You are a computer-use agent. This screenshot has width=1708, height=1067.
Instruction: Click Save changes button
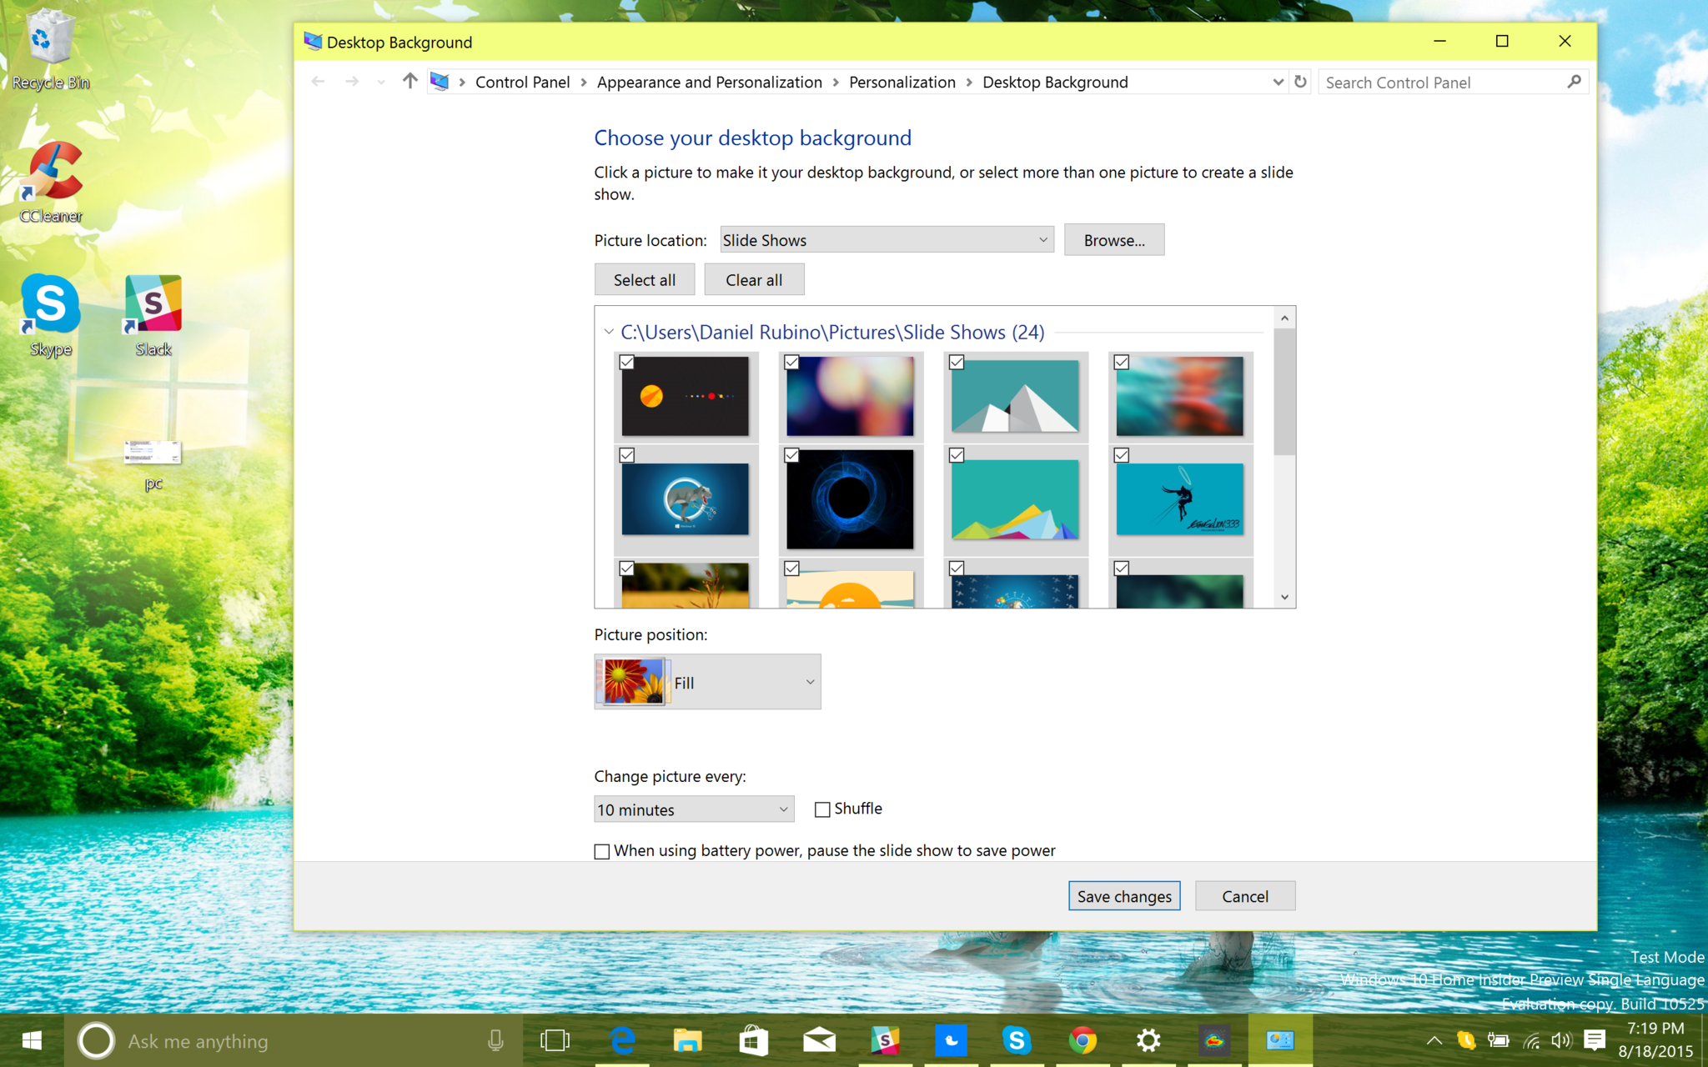(x=1123, y=896)
